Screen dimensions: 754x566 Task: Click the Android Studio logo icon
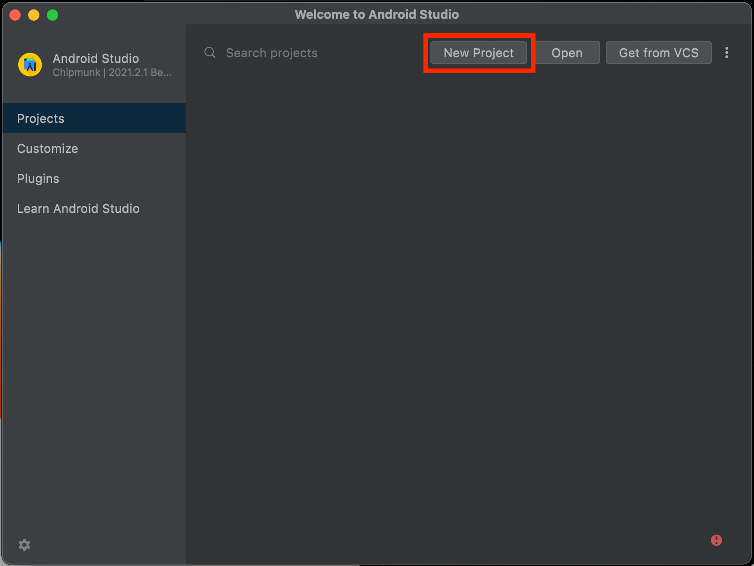click(x=30, y=65)
